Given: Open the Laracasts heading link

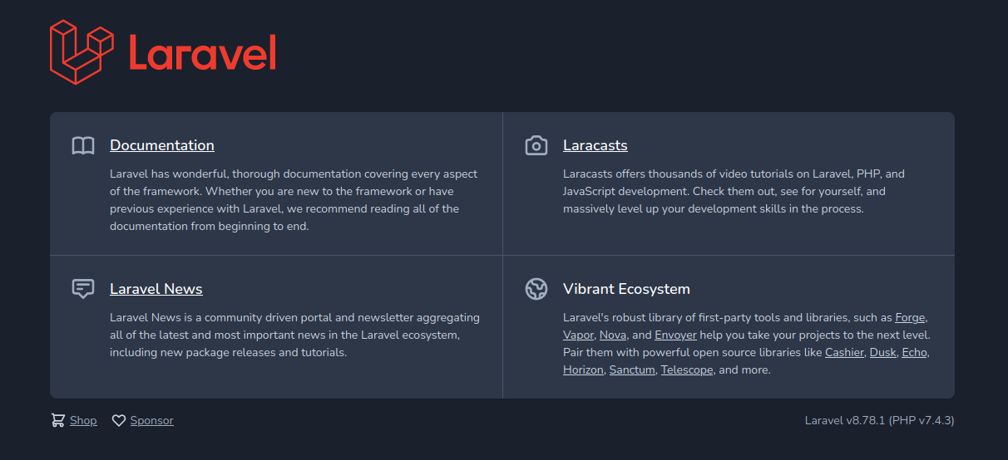Looking at the screenshot, I should click(x=595, y=145).
